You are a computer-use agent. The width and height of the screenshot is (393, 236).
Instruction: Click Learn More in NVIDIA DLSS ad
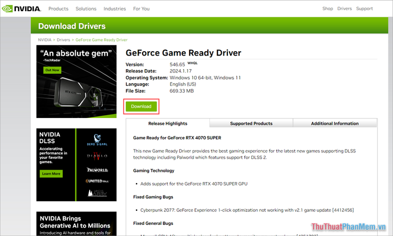[51, 174]
